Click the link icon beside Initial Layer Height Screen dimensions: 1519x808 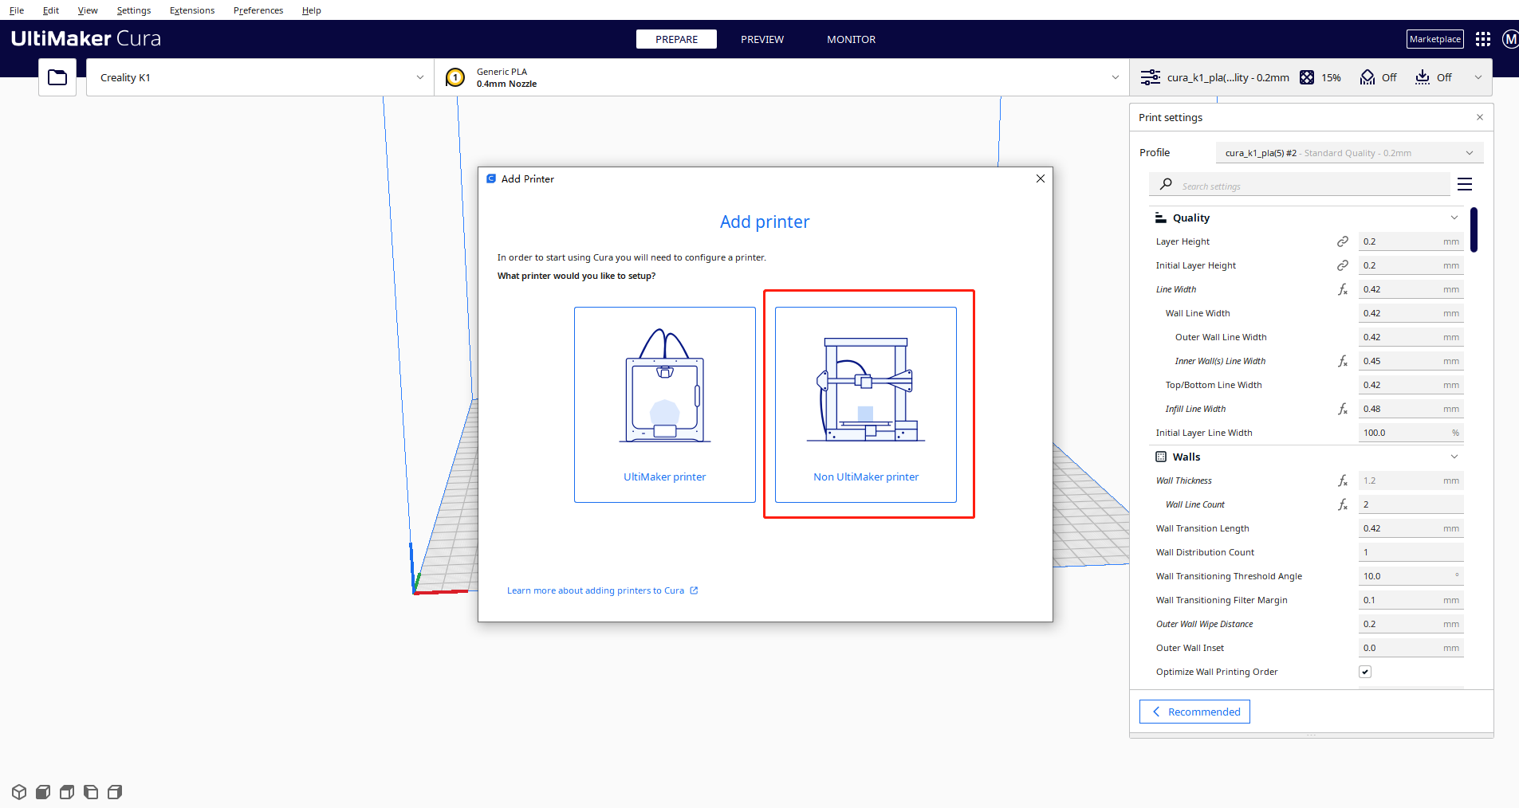click(x=1343, y=265)
